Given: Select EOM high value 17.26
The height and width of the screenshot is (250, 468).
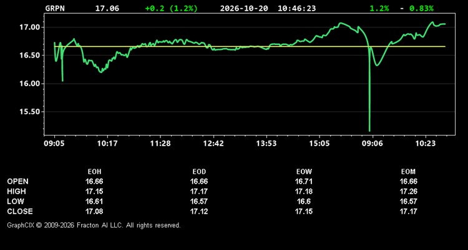Looking at the screenshot, I should tap(408, 191).
